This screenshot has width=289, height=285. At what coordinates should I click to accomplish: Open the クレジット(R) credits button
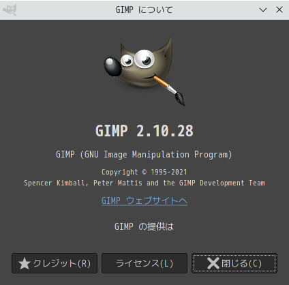[55, 263]
